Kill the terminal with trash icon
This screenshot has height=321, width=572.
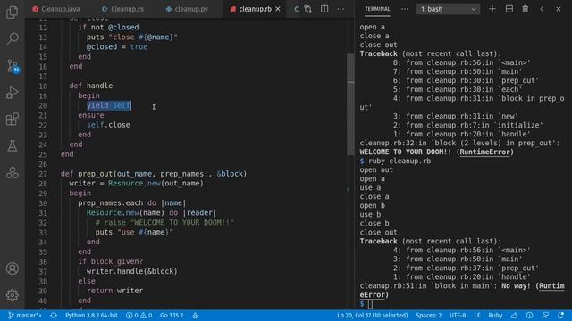tap(526, 9)
